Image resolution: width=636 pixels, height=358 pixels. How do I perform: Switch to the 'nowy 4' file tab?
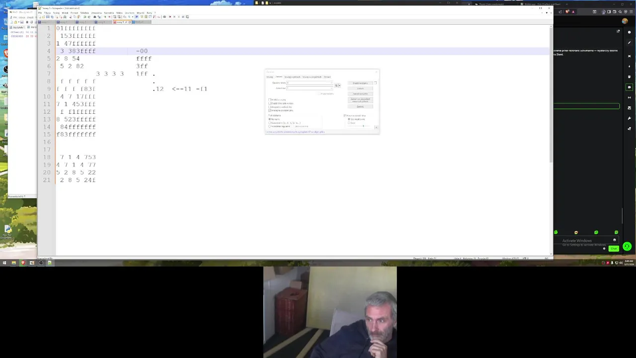[101, 22]
